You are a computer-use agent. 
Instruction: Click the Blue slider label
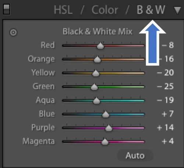47,114
